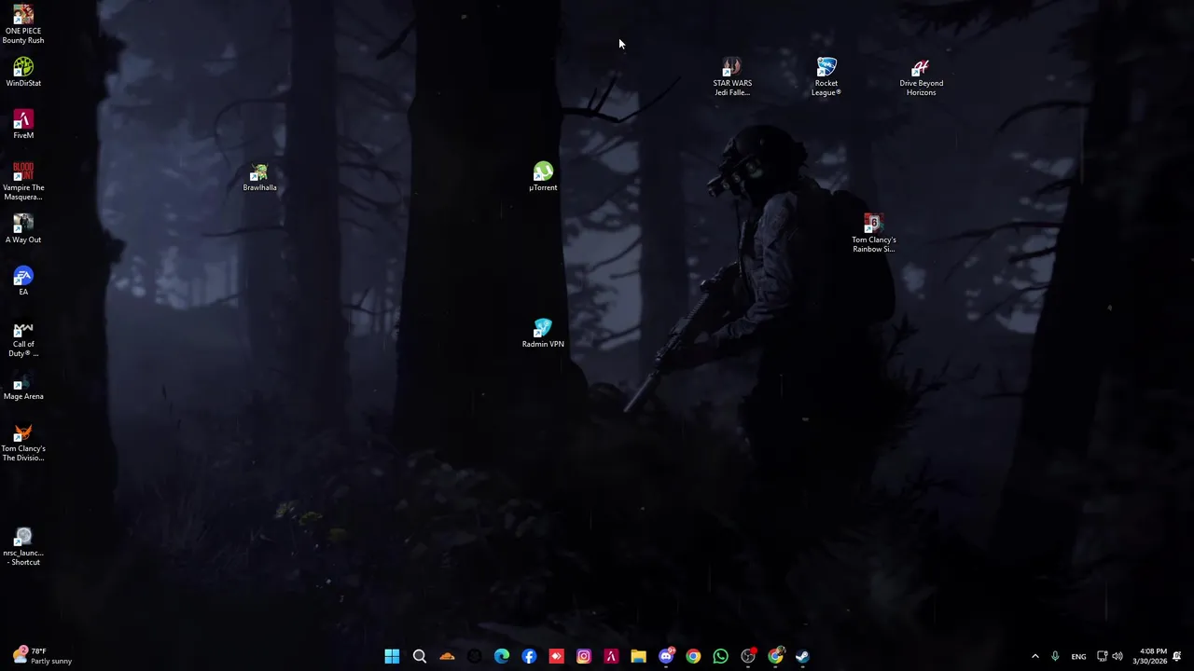Open the ENG language switcher
The height and width of the screenshot is (671, 1194).
(1078, 656)
